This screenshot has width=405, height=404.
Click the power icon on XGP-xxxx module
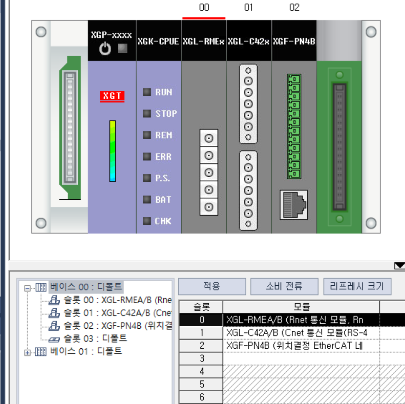click(x=105, y=50)
